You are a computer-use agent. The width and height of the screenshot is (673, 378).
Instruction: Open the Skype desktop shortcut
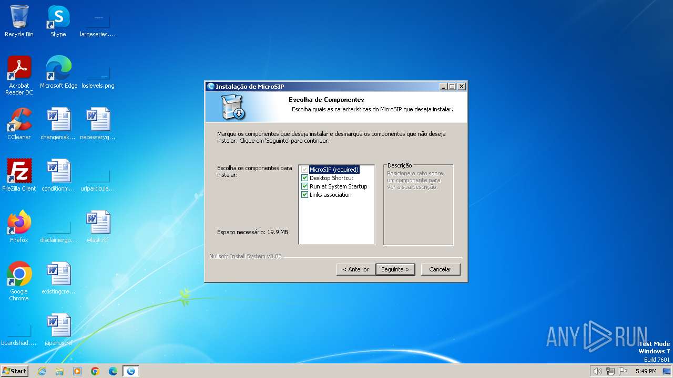tap(58, 21)
